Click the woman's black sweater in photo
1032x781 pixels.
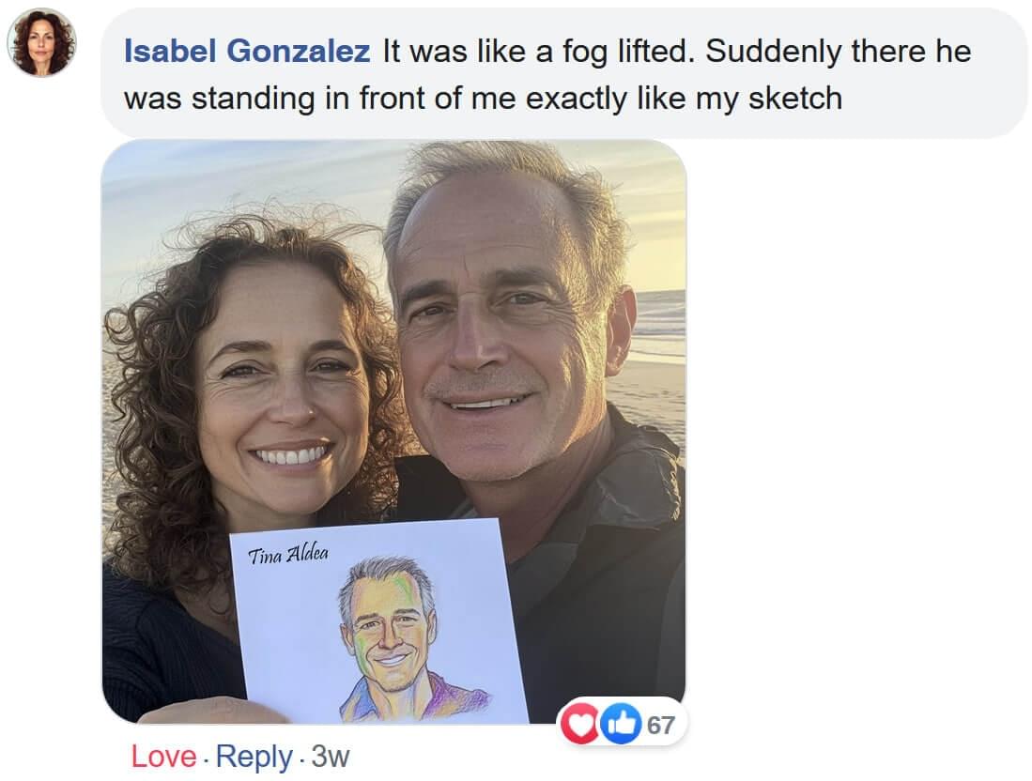point(169,648)
